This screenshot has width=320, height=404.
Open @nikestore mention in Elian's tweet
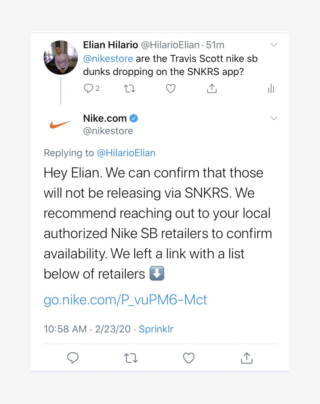tap(108, 59)
